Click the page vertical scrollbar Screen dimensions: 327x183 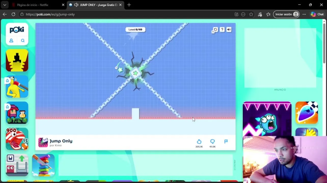324,43
